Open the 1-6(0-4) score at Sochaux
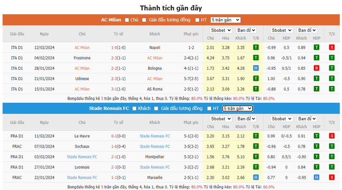 (119, 147)
